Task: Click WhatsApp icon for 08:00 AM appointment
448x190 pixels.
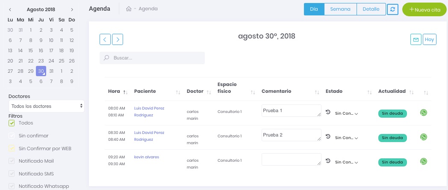Action: [x=424, y=113]
